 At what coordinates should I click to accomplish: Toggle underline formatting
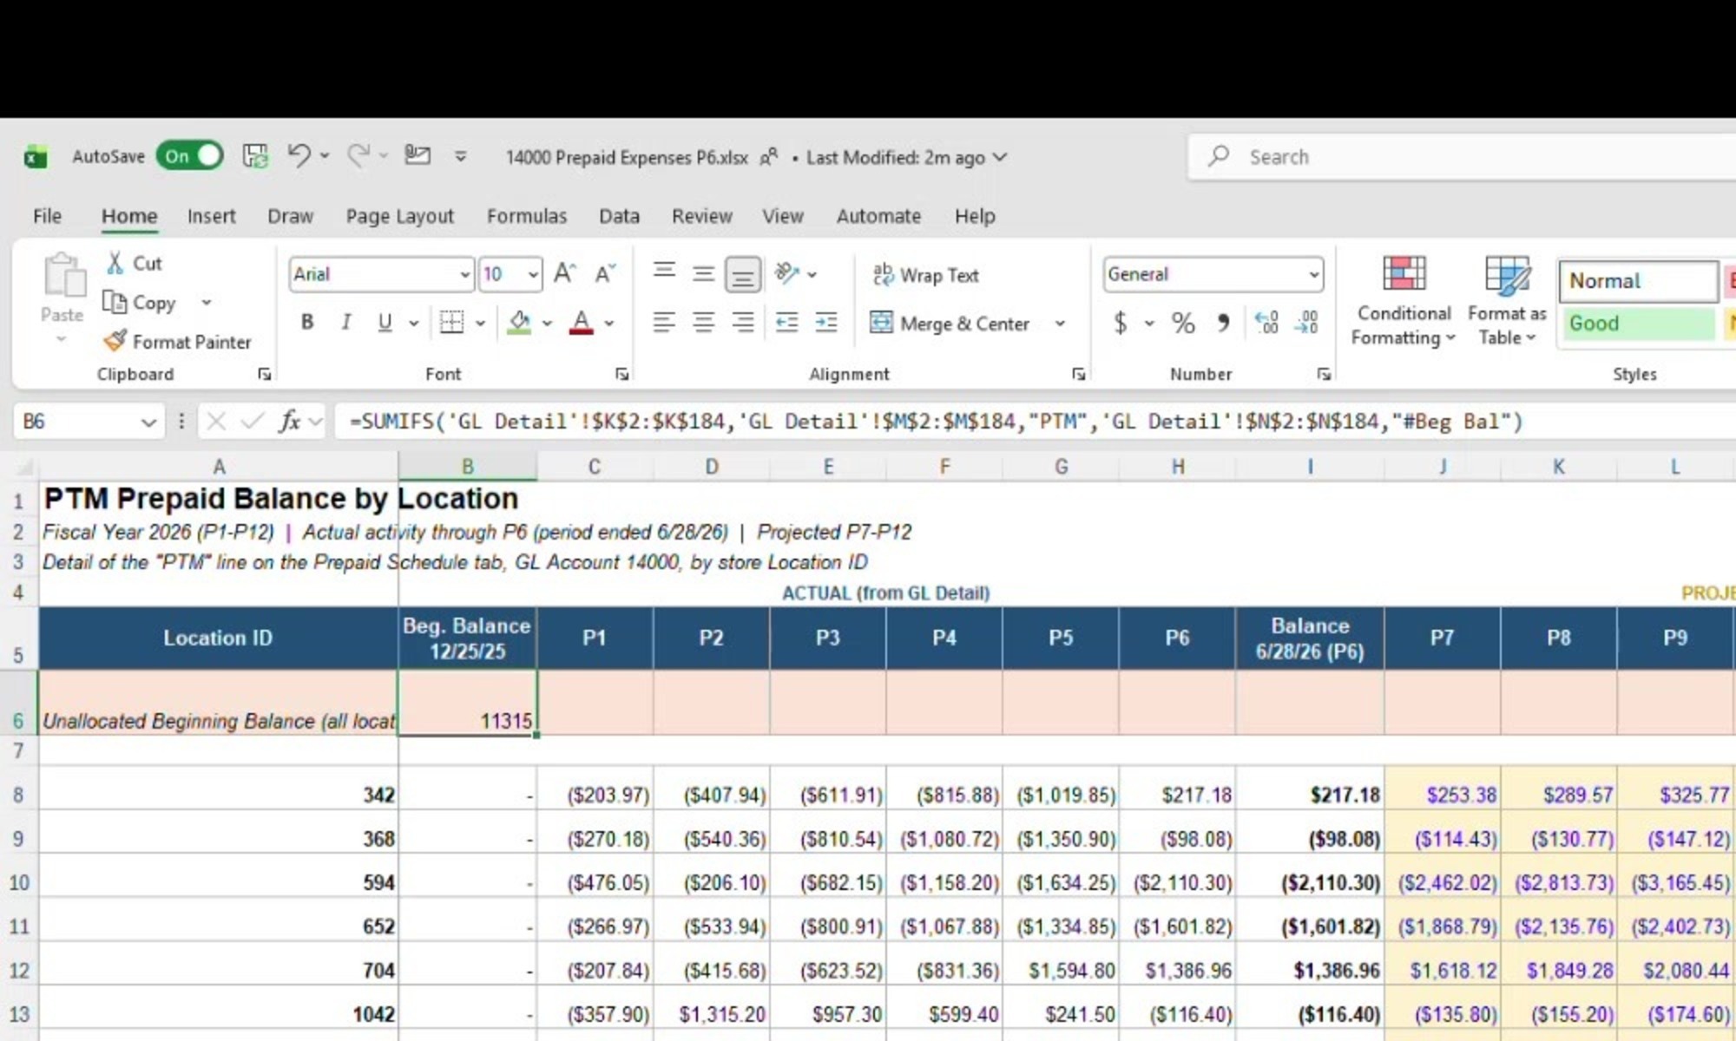[x=385, y=323]
